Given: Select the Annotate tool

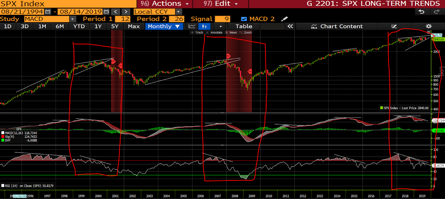Looking at the screenshot, I should click(x=214, y=33).
